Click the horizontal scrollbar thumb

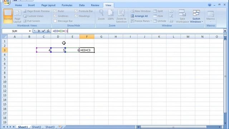[173, 127]
